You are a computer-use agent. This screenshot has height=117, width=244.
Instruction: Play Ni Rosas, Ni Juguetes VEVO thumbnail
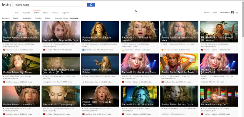click(100, 96)
